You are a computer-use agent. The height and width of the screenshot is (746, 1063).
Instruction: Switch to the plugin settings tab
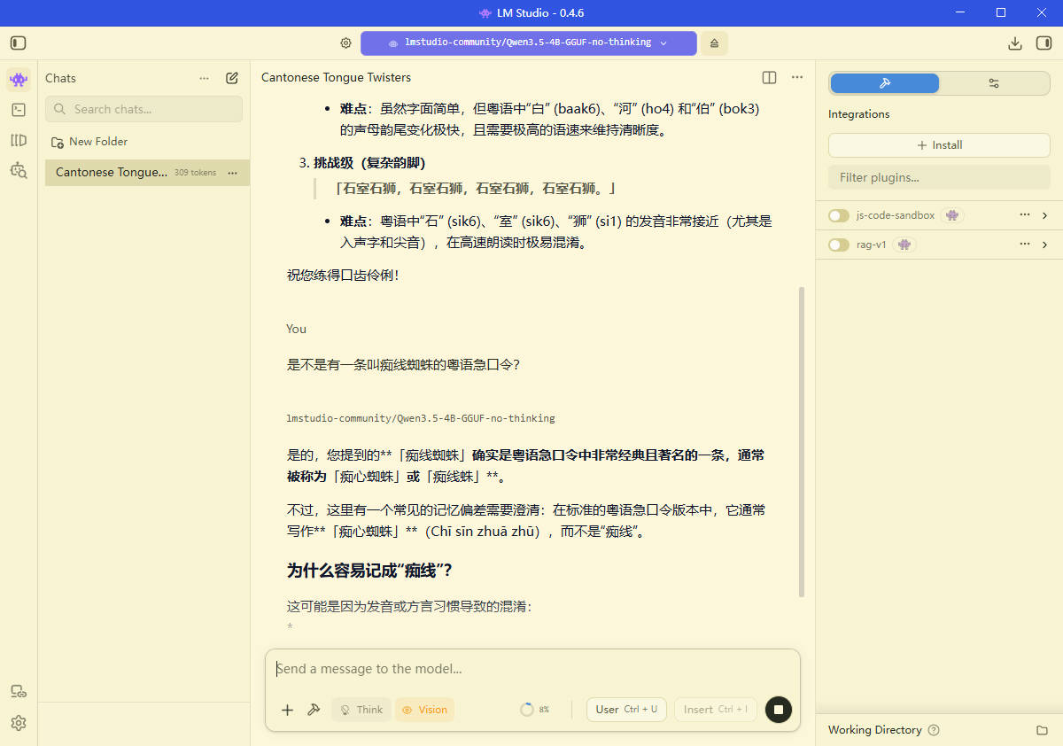click(x=993, y=82)
